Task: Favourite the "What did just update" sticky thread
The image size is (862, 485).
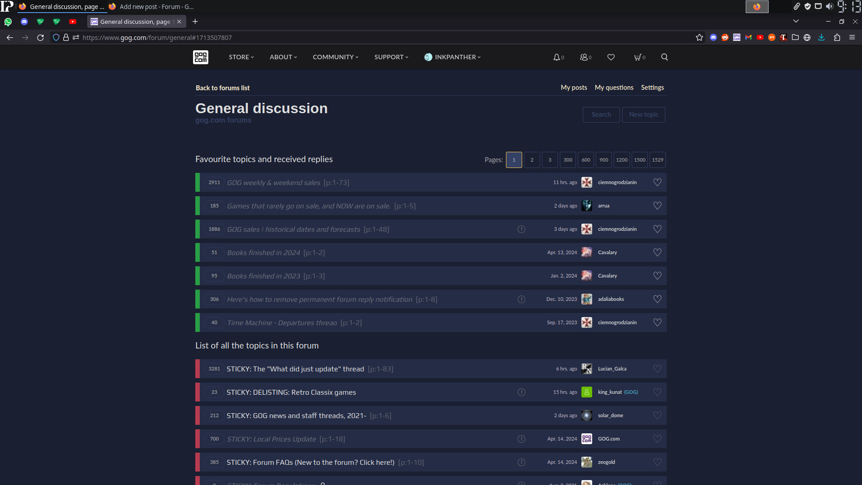Action: coord(657,369)
